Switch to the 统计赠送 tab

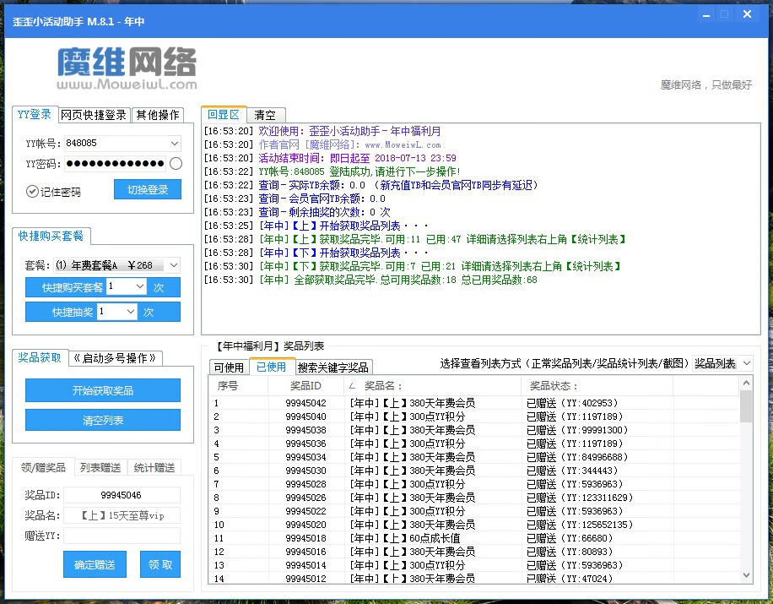coord(154,467)
